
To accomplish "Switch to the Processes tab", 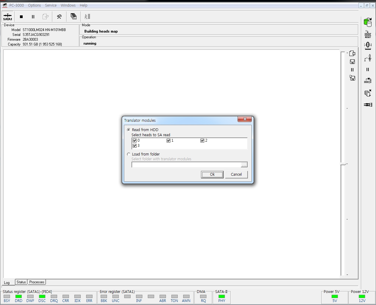I will [37, 282].
